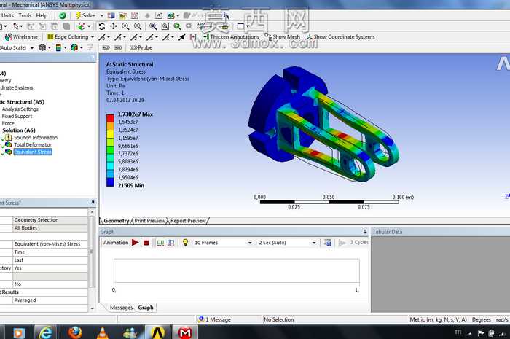Select the Pan (four-arrow) tool
The width and height of the screenshot is (510, 339).
point(113,26)
